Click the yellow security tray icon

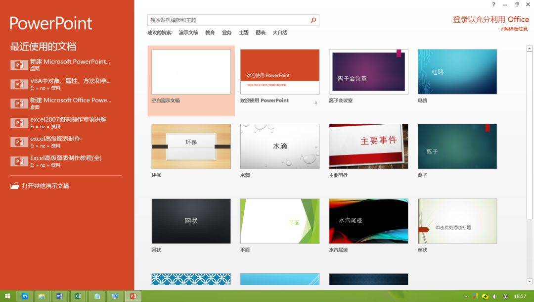coord(486,297)
